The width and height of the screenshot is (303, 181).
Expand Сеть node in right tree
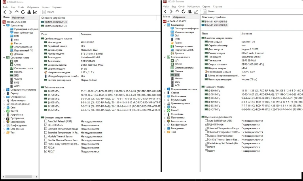pos(165,107)
